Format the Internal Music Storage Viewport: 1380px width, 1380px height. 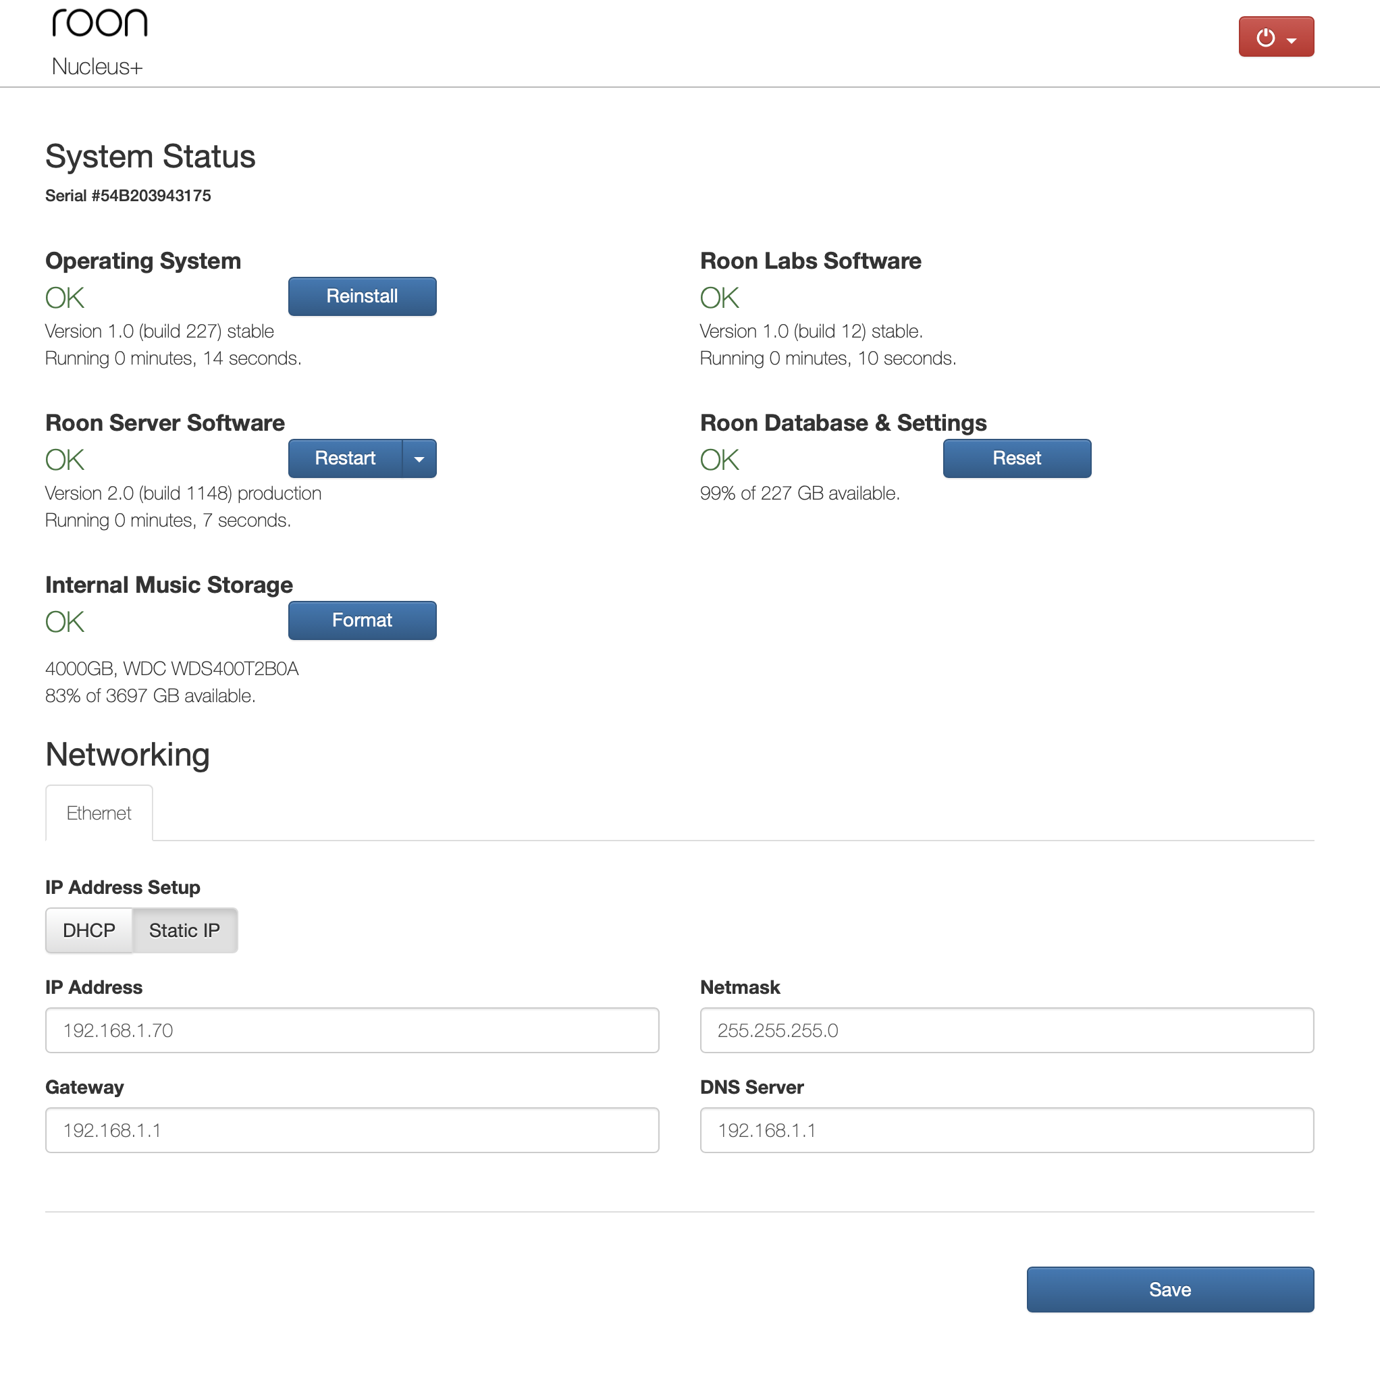pos(361,620)
